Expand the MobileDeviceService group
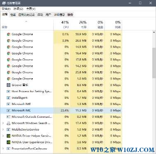Viewport: 156px width, 154px height. click(3, 129)
